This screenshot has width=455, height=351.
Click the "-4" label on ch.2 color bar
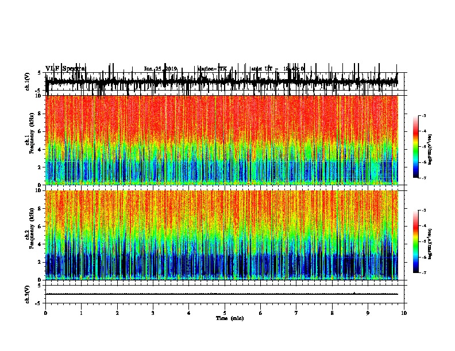(x=423, y=226)
